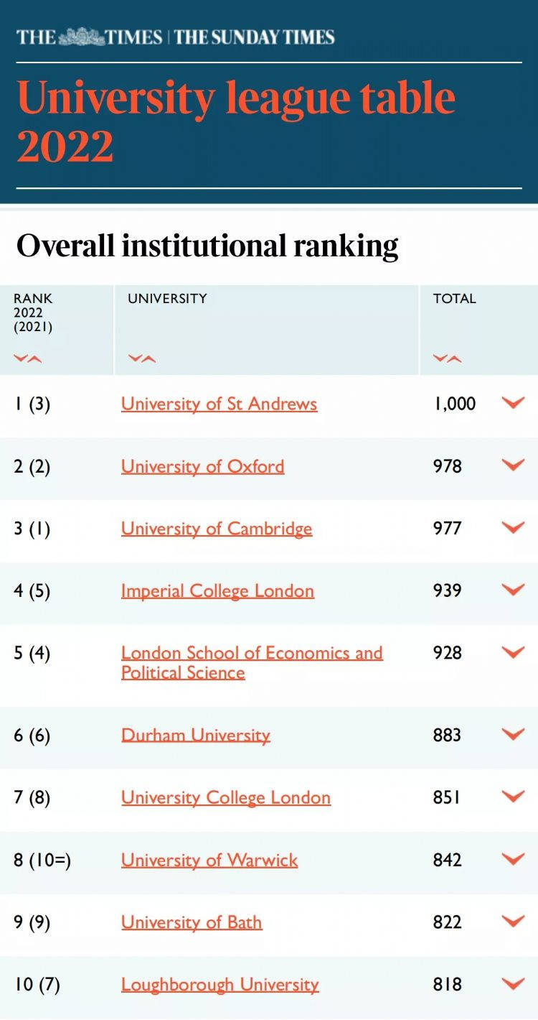Expand London School of Economics row chevron
538x1020 pixels.
pos(514,653)
